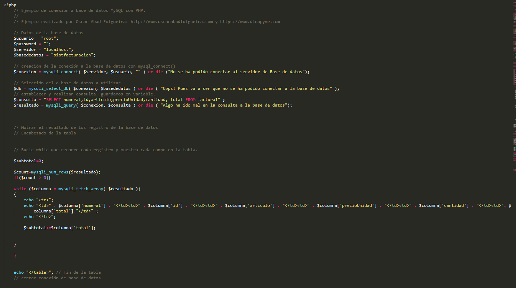The image size is (516, 288).
Task: Click the lone opening brace below while
Action: [15, 194]
